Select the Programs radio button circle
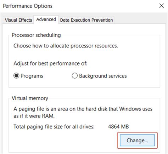The height and width of the screenshot is (154, 168). coord(16,76)
